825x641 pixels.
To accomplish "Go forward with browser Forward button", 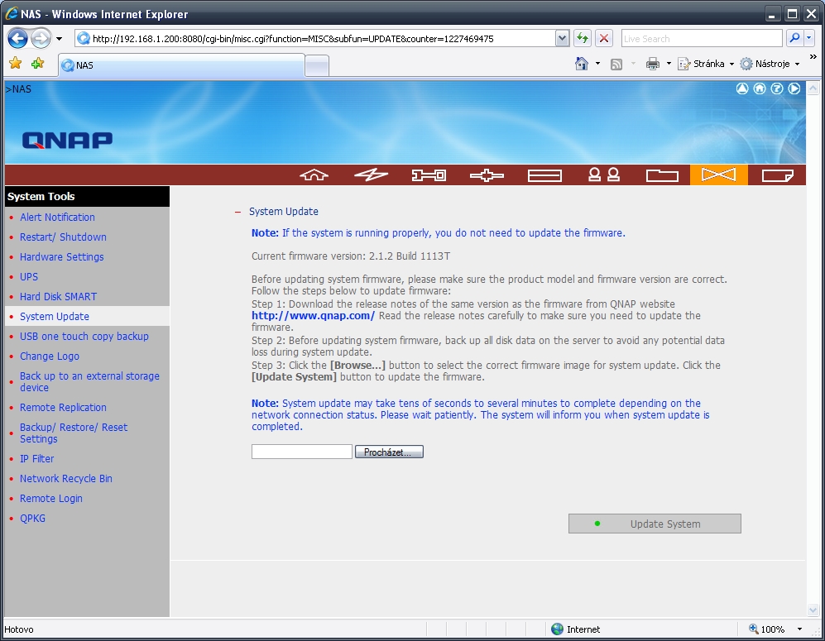I will coord(41,38).
